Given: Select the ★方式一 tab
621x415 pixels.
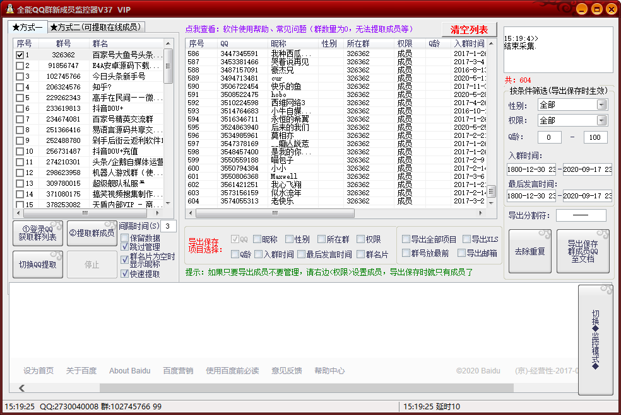Looking at the screenshot, I should pos(27,27).
